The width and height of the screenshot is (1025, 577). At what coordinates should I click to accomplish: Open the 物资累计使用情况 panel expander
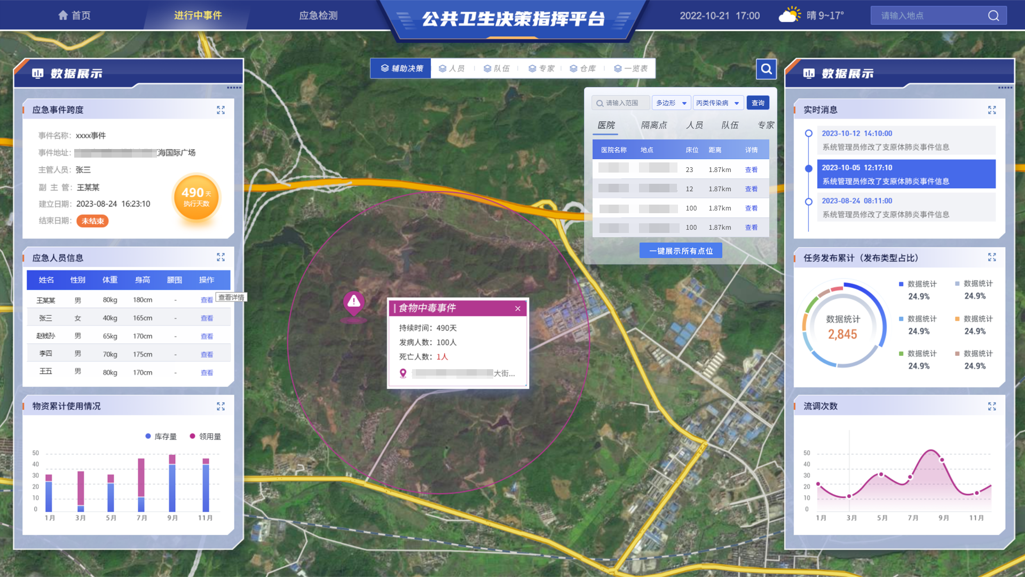point(220,407)
